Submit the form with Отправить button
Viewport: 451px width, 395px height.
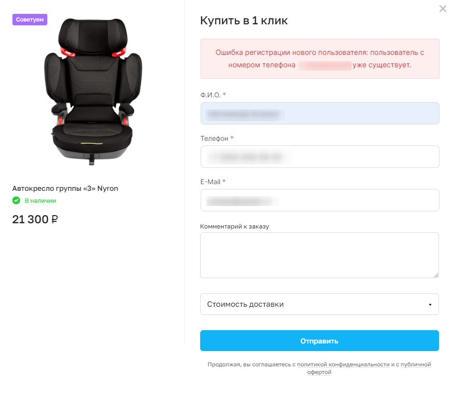[320, 341]
